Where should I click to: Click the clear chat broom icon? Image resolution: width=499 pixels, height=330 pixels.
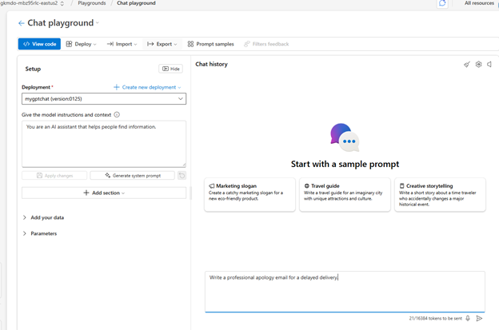(x=467, y=65)
